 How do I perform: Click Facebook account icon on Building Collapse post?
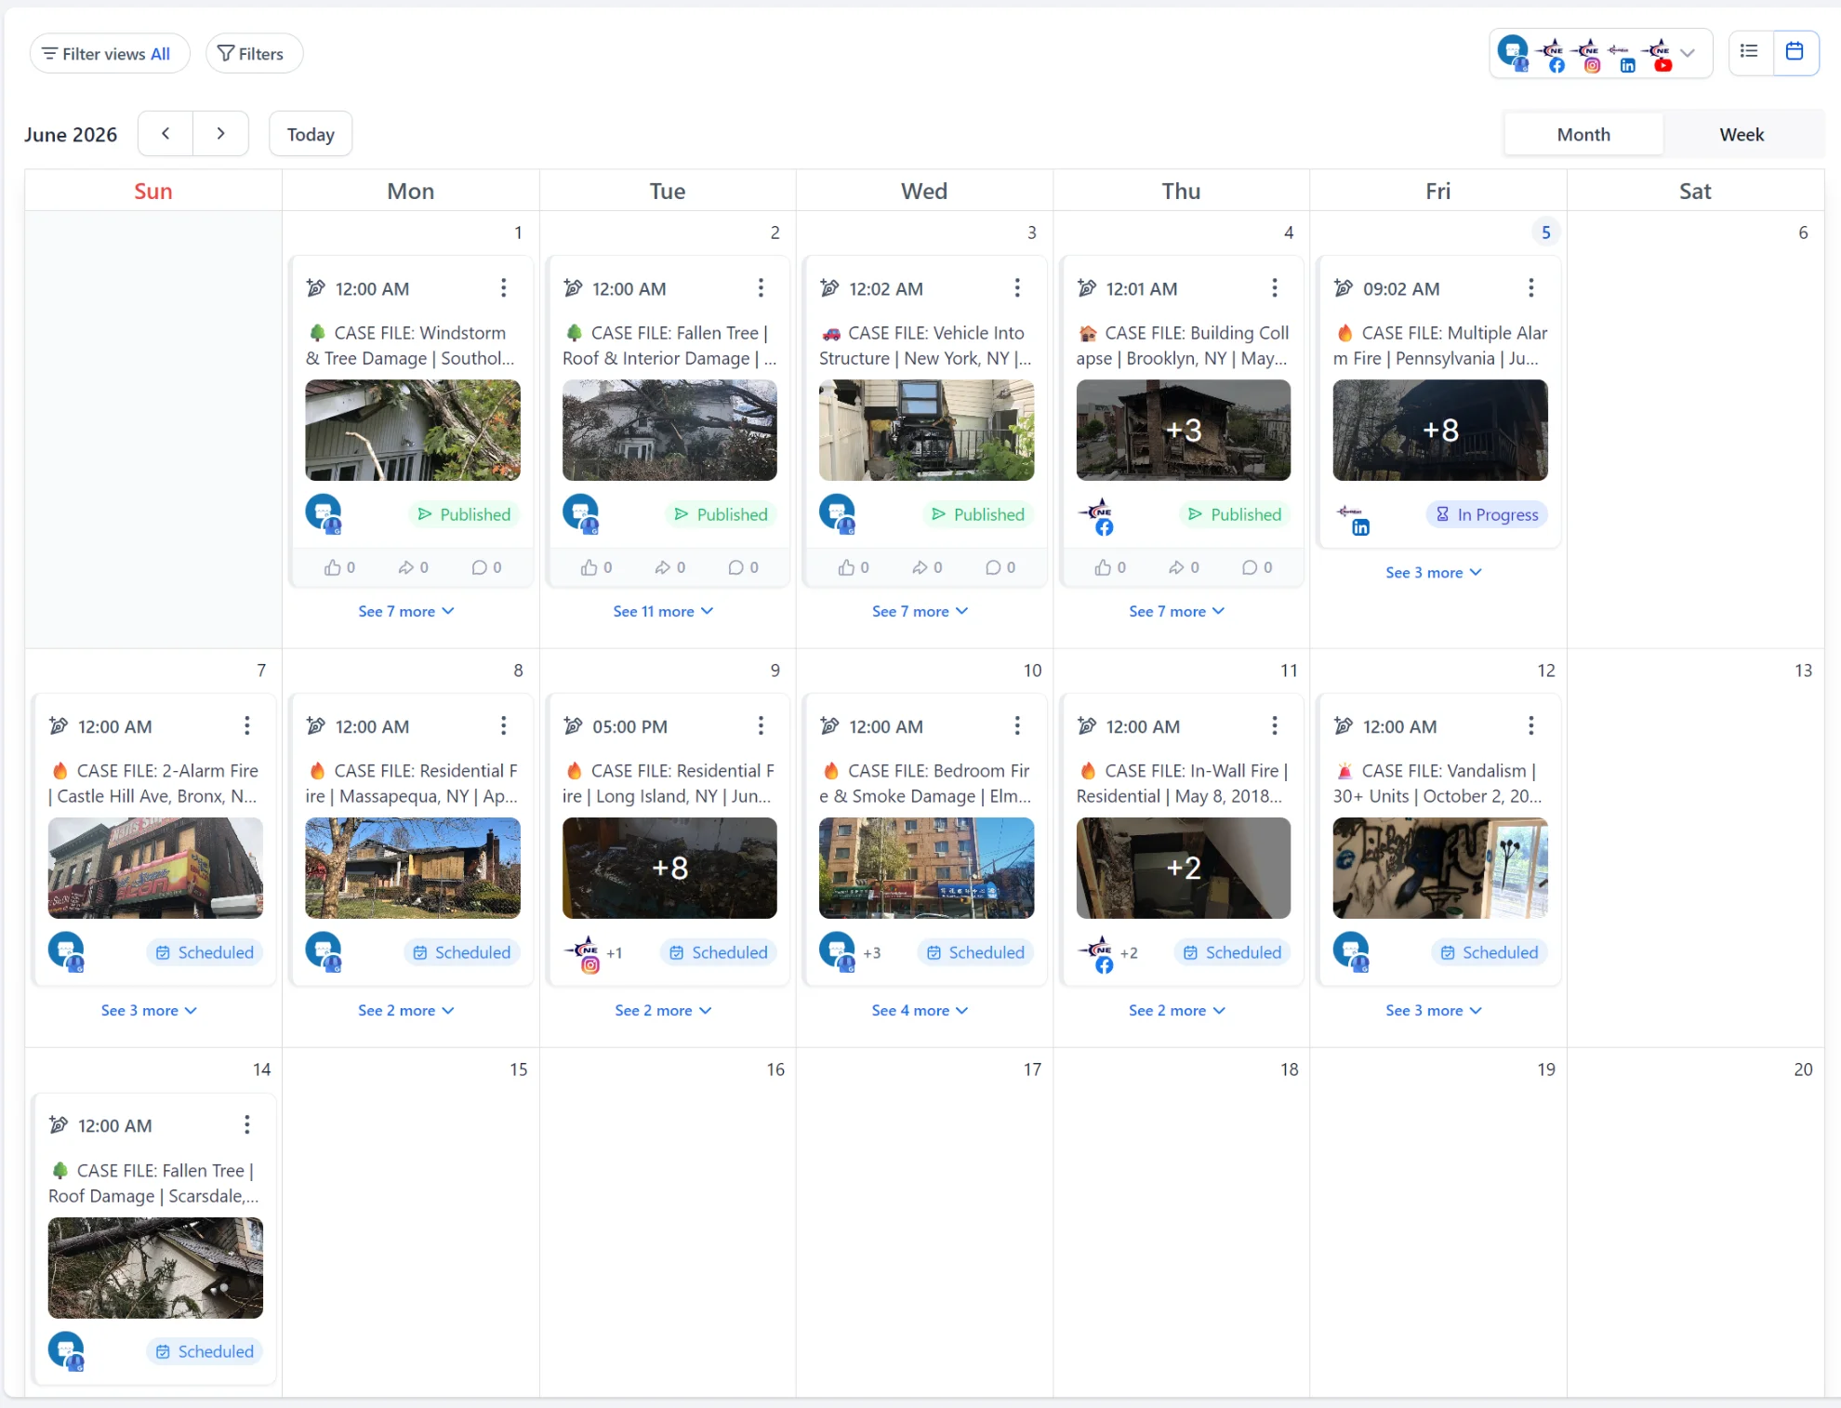[x=1096, y=516]
